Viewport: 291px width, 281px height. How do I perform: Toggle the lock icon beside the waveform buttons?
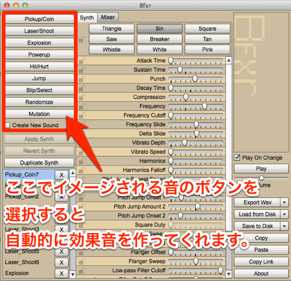tap(82, 39)
